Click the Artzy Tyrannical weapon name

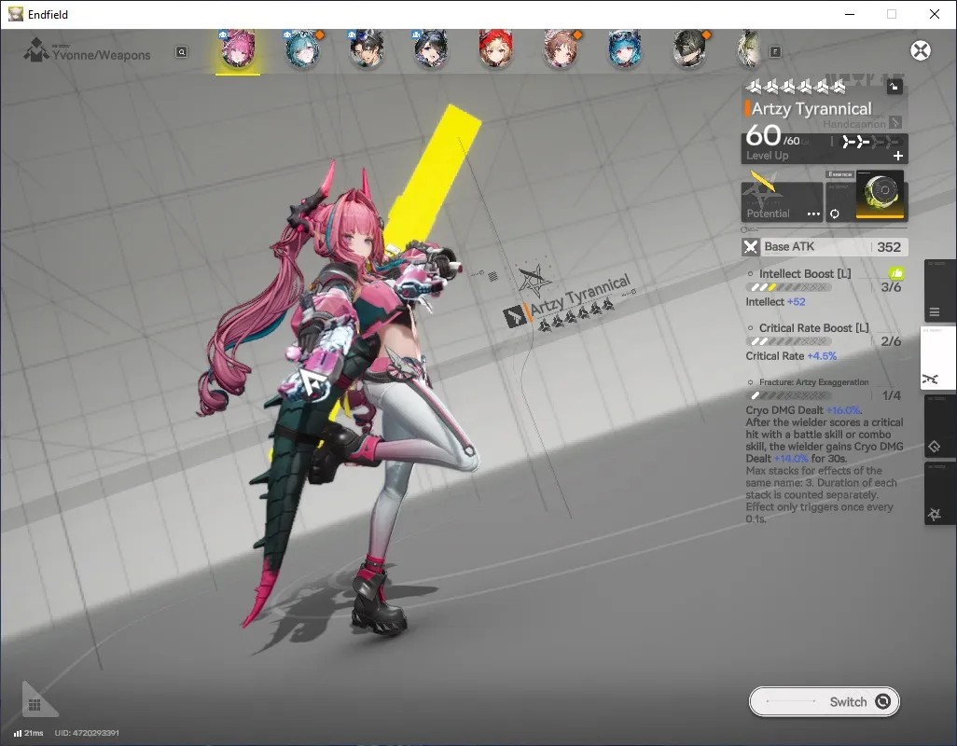pyautogui.click(x=811, y=109)
